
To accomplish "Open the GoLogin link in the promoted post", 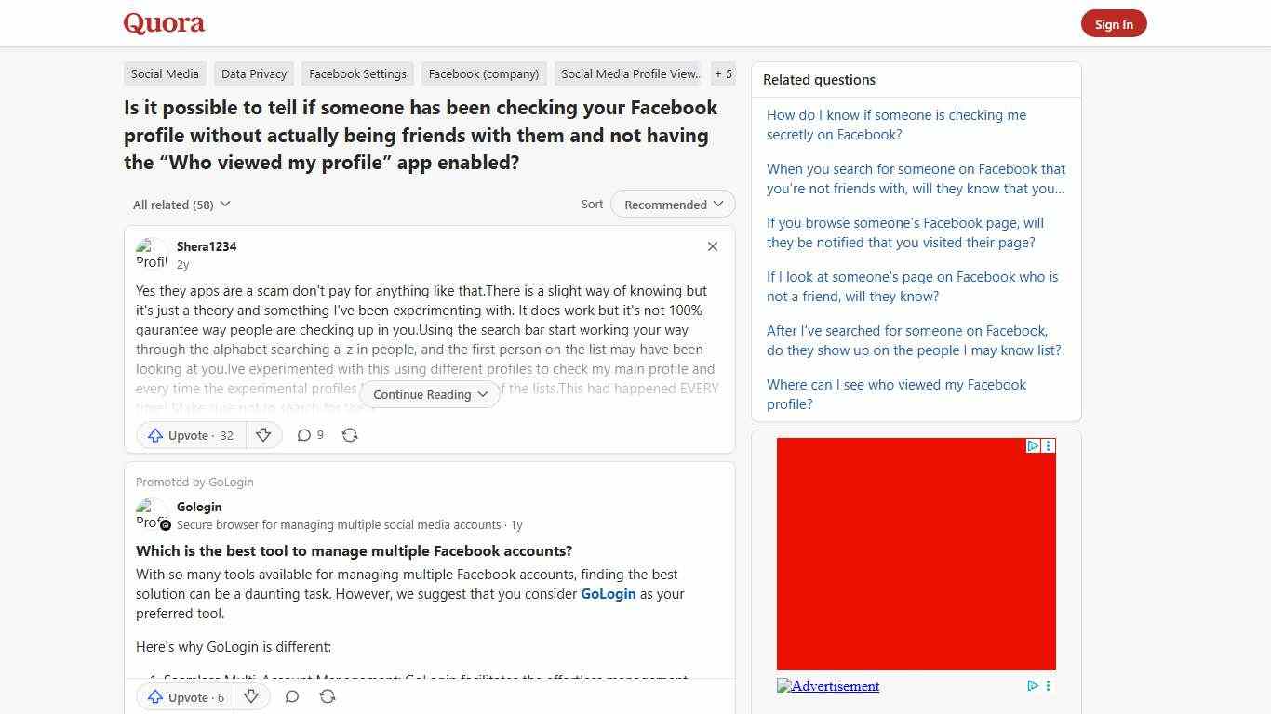I will (x=608, y=594).
